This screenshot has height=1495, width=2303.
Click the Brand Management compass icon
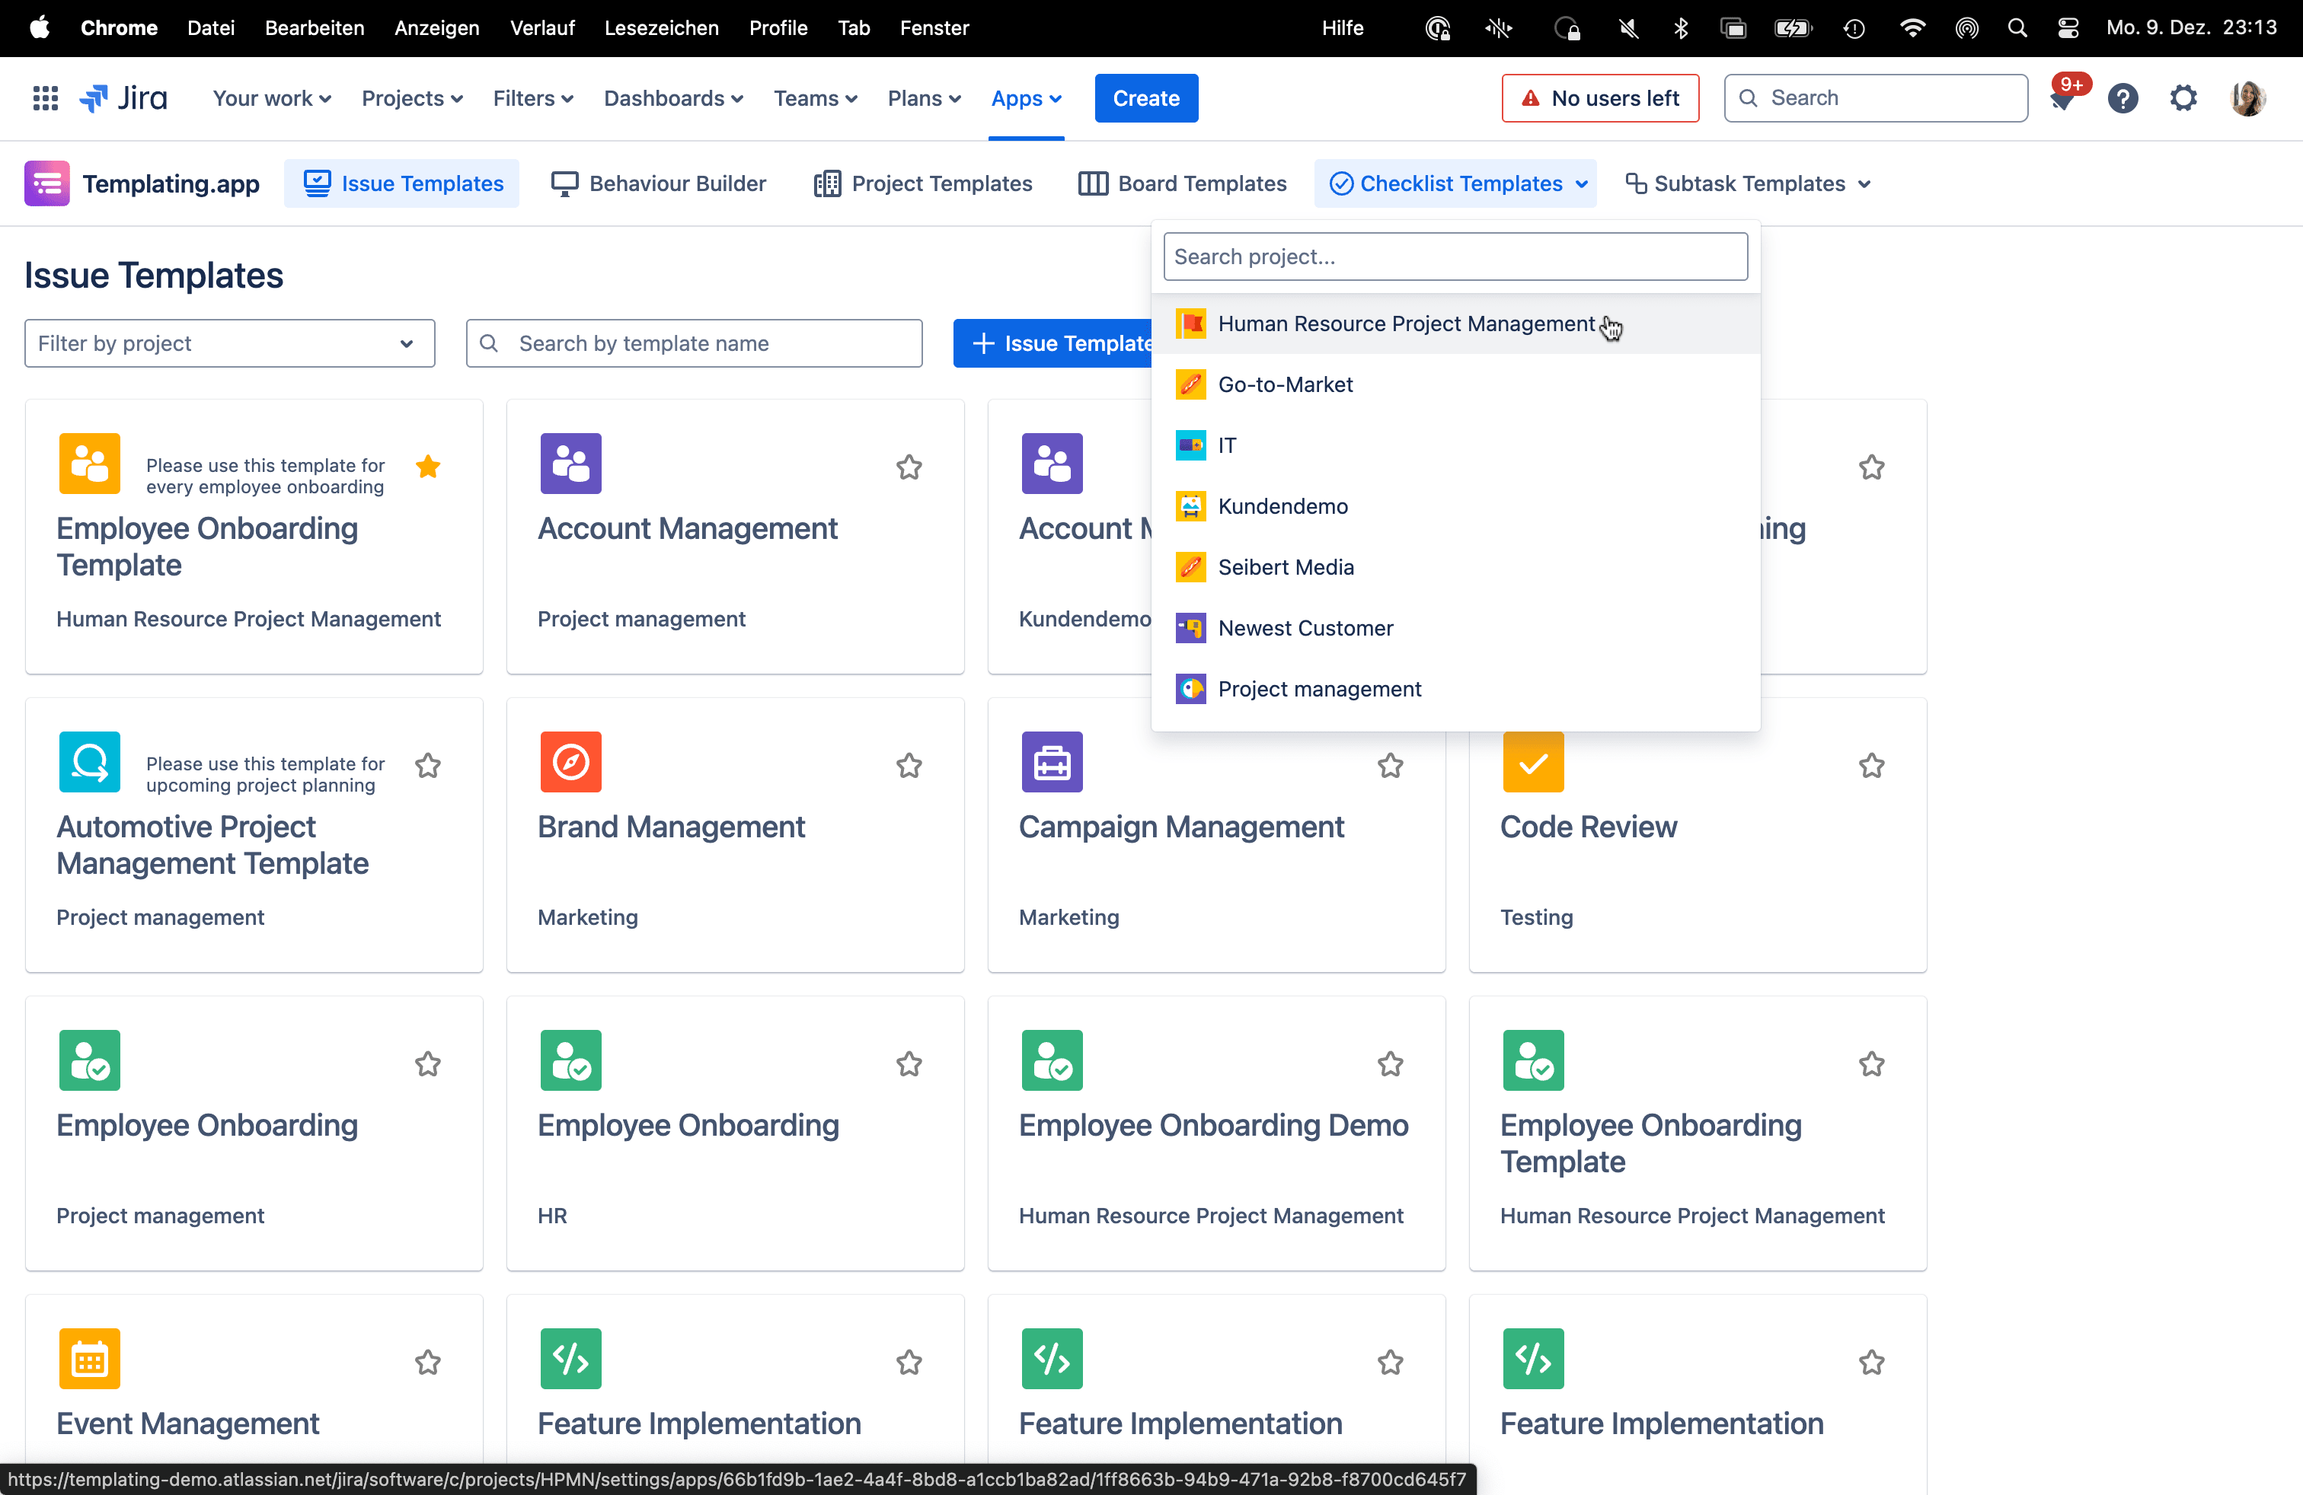[x=570, y=762]
